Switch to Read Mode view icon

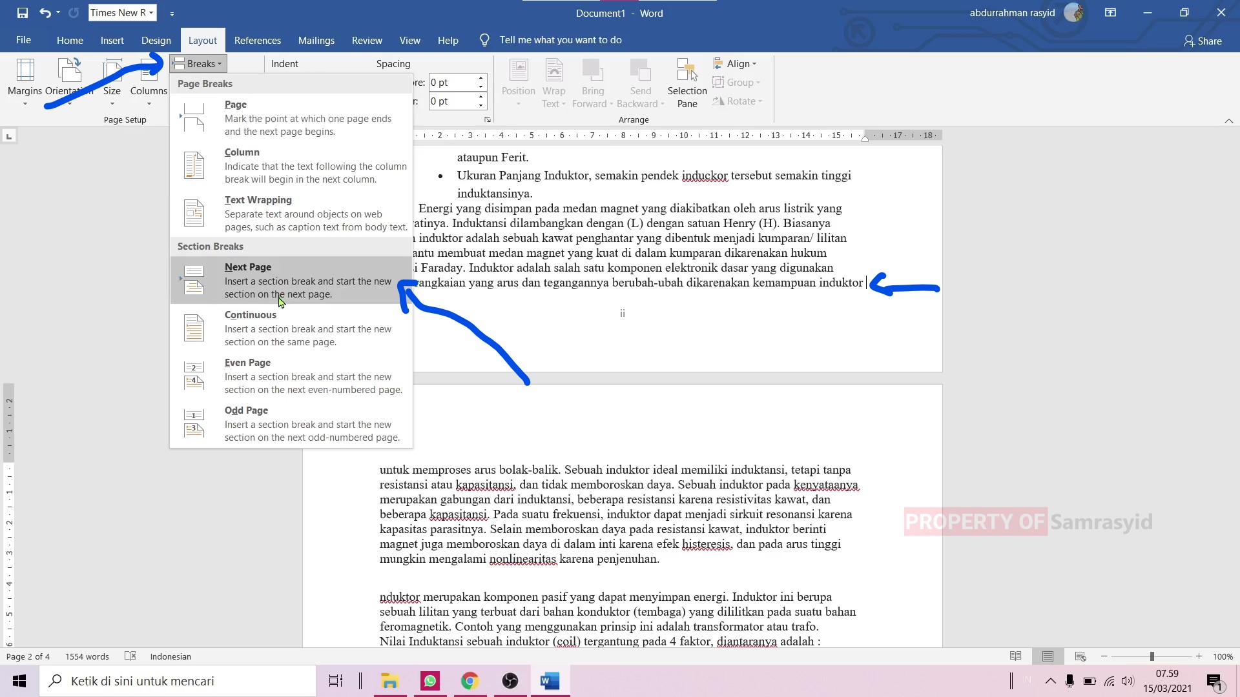1015,656
